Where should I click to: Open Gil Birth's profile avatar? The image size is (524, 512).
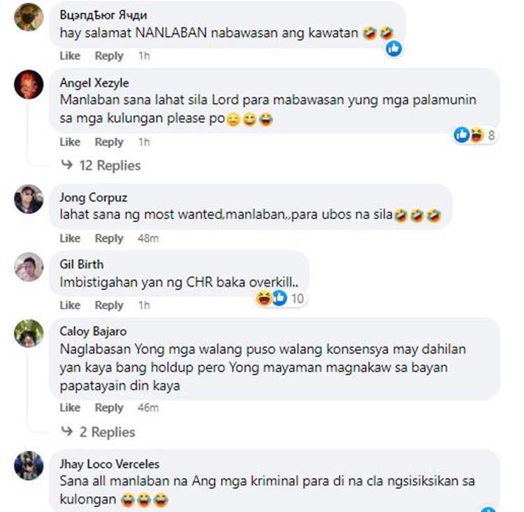pos(29,266)
